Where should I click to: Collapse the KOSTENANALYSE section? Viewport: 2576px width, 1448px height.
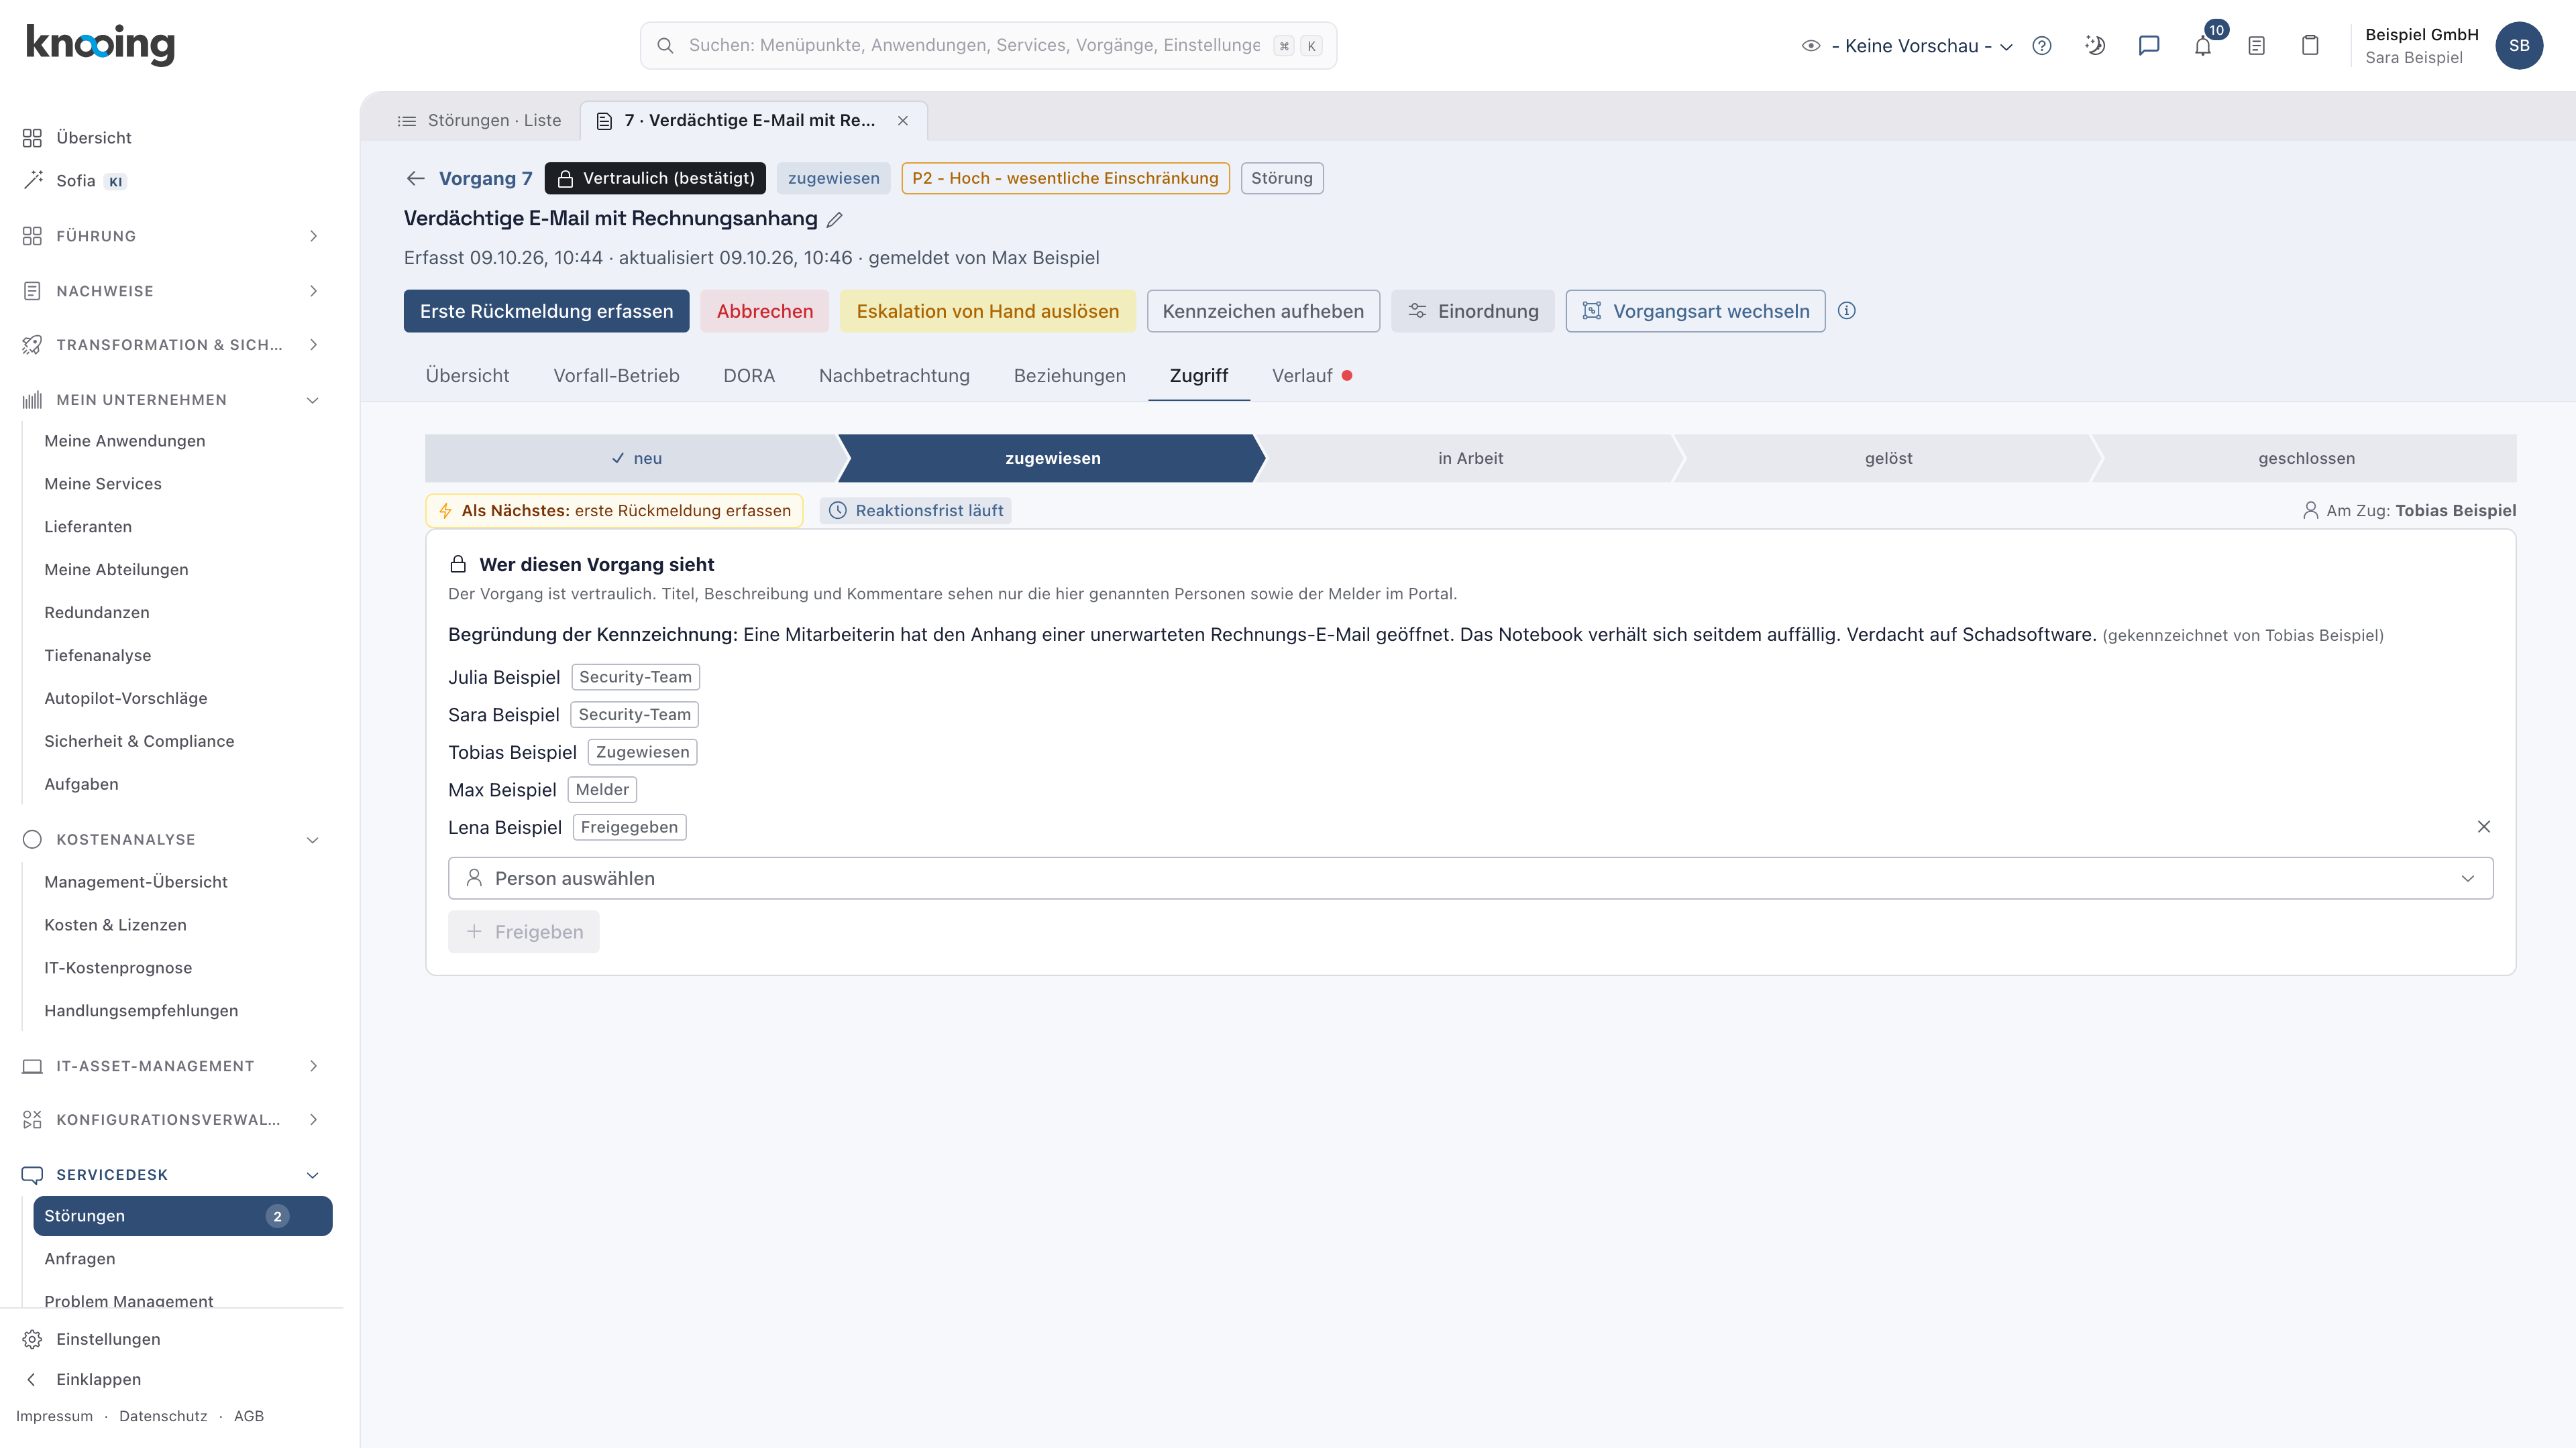coord(171,839)
